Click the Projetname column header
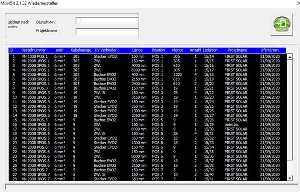 coord(237,50)
